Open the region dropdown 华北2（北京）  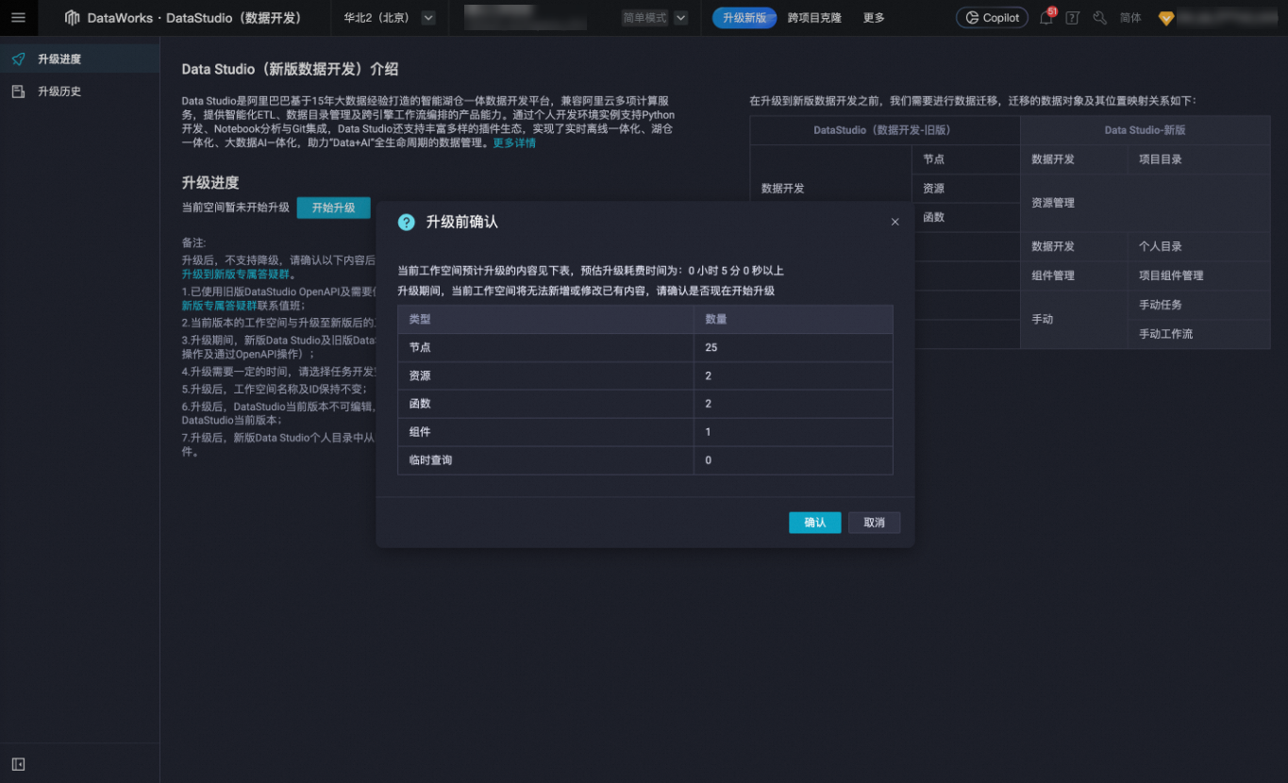(388, 18)
